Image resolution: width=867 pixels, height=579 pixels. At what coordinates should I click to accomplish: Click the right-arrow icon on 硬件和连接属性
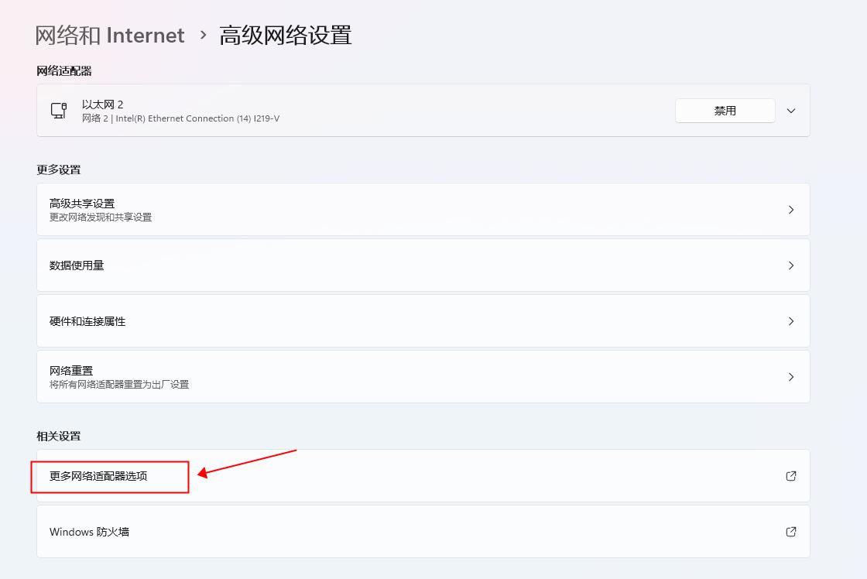[791, 321]
